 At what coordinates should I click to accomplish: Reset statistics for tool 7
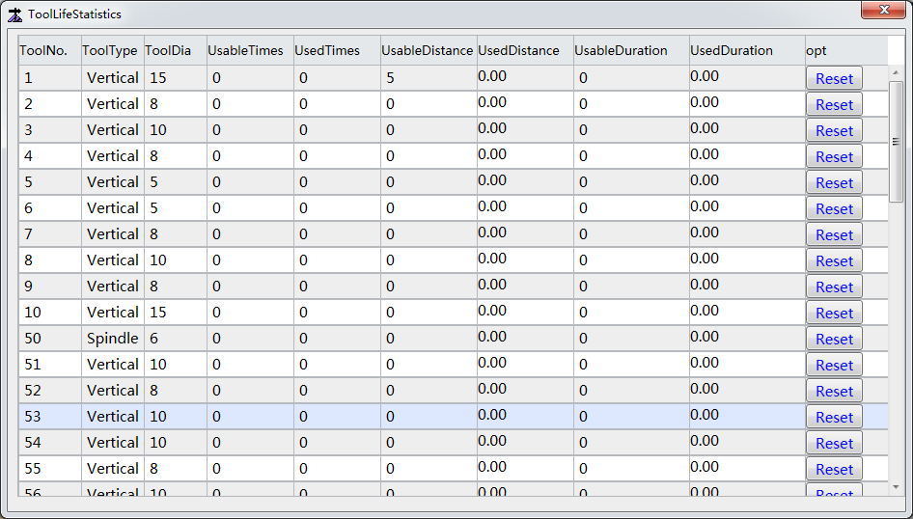coord(834,235)
